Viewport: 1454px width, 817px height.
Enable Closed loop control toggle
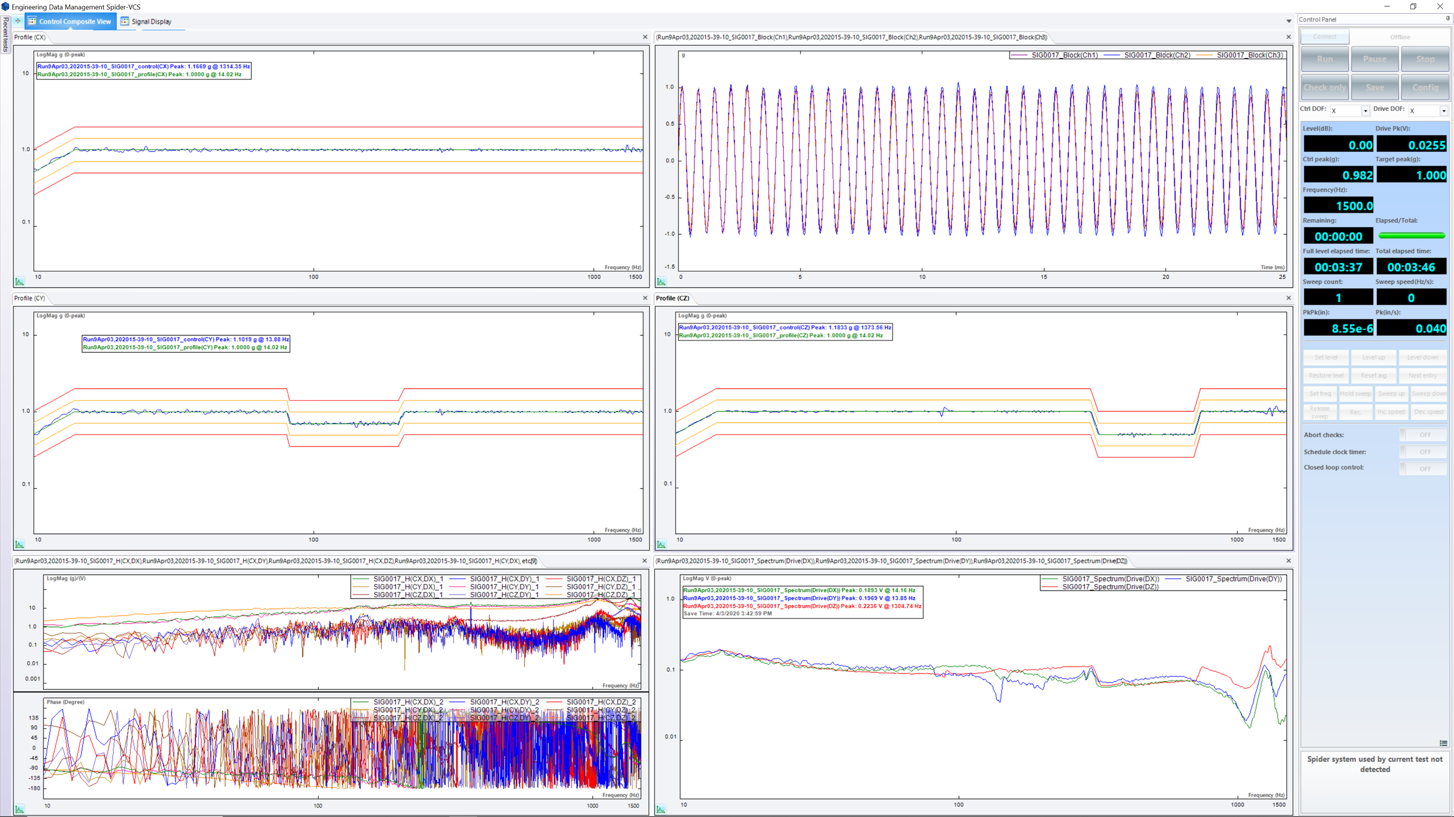click(1423, 467)
